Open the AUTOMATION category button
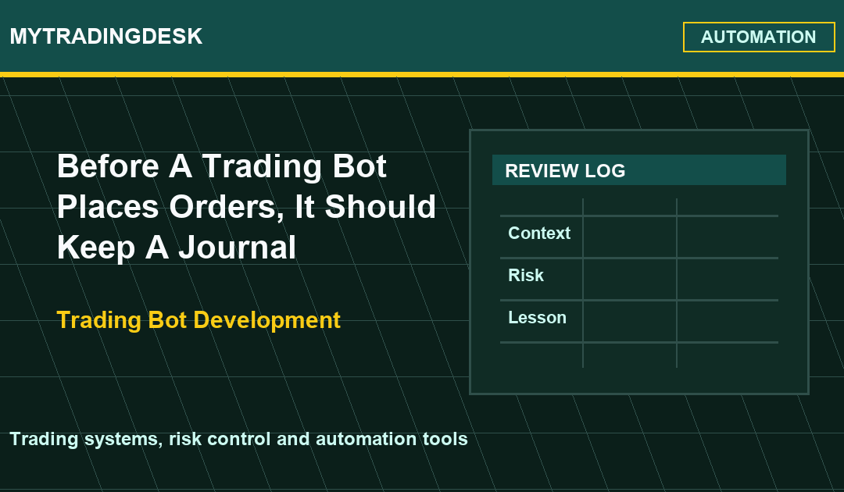This screenshot has height=492, width=844. pos(759,37)
